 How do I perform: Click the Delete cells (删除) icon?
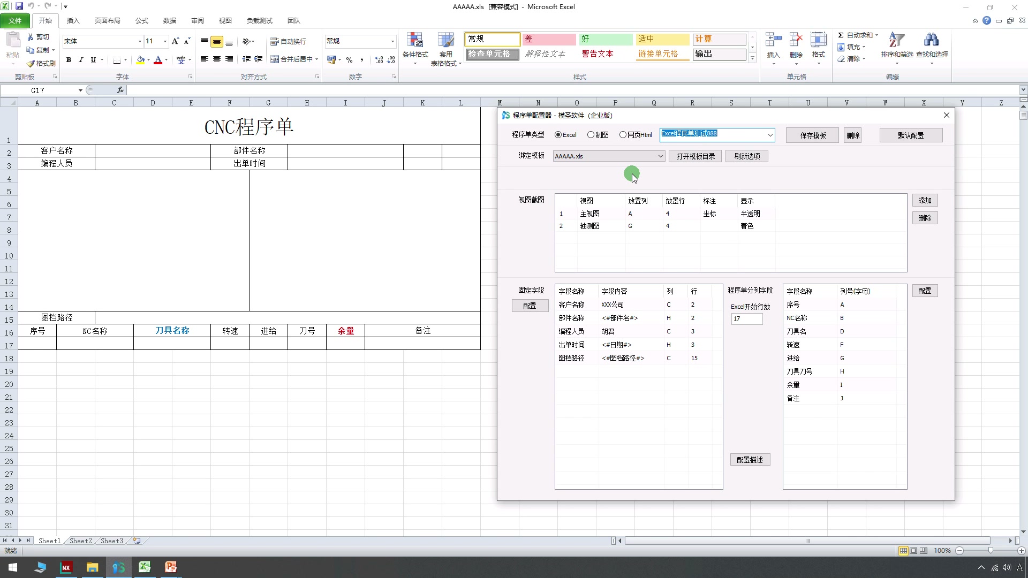pos(796,40)
